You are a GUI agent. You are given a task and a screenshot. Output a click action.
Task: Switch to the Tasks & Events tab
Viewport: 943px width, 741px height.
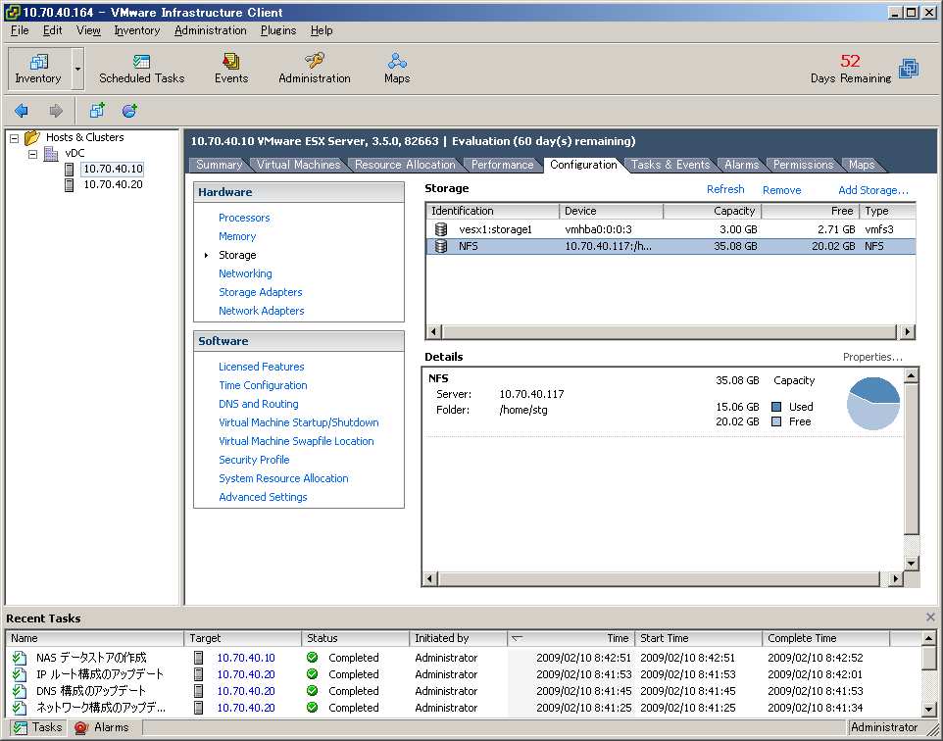(x=670, y=165)
